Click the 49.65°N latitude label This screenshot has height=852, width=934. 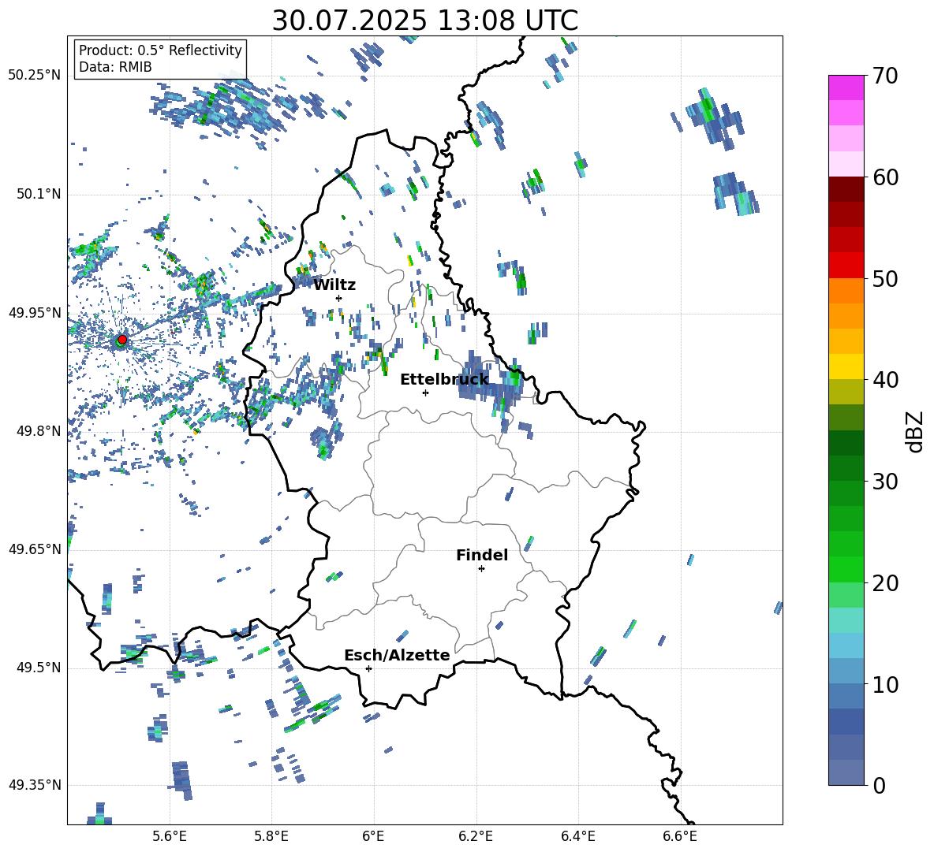[35, 549]
